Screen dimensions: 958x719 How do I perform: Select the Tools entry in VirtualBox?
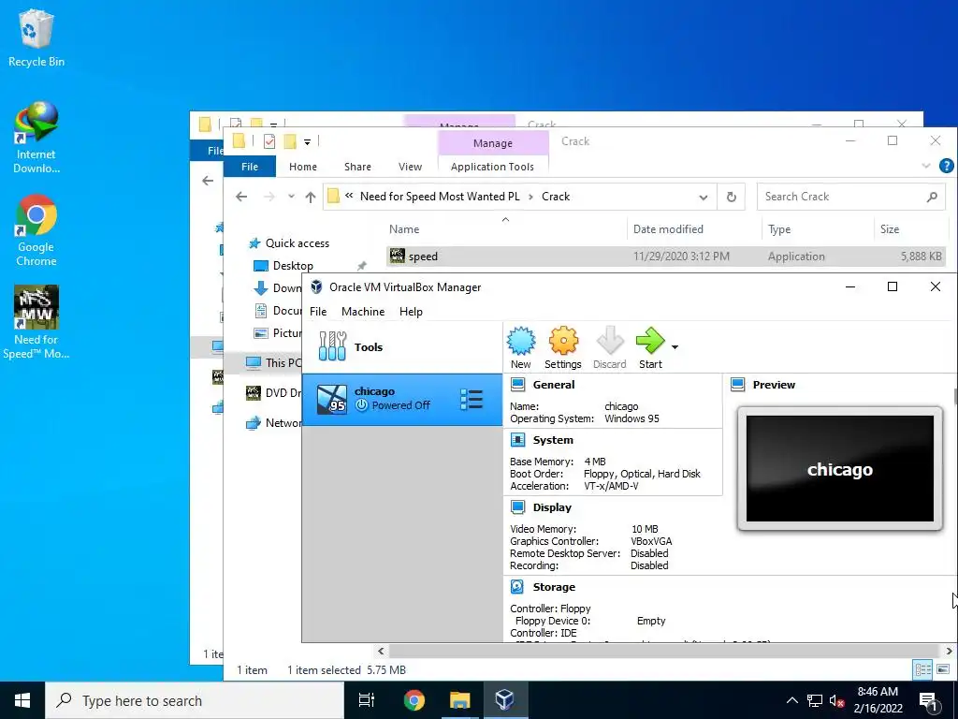tap(402, 346)
